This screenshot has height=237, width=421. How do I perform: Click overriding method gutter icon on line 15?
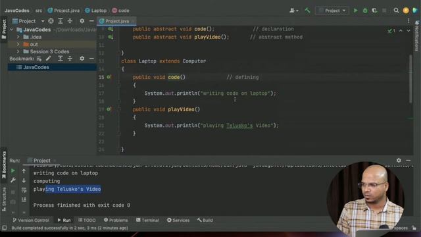[x=109, y=77]
